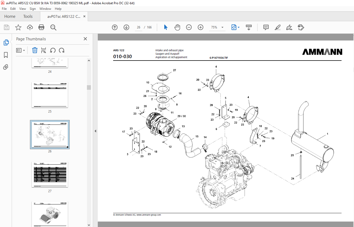Click the 010-030 section heading

[x=122, y=56]
